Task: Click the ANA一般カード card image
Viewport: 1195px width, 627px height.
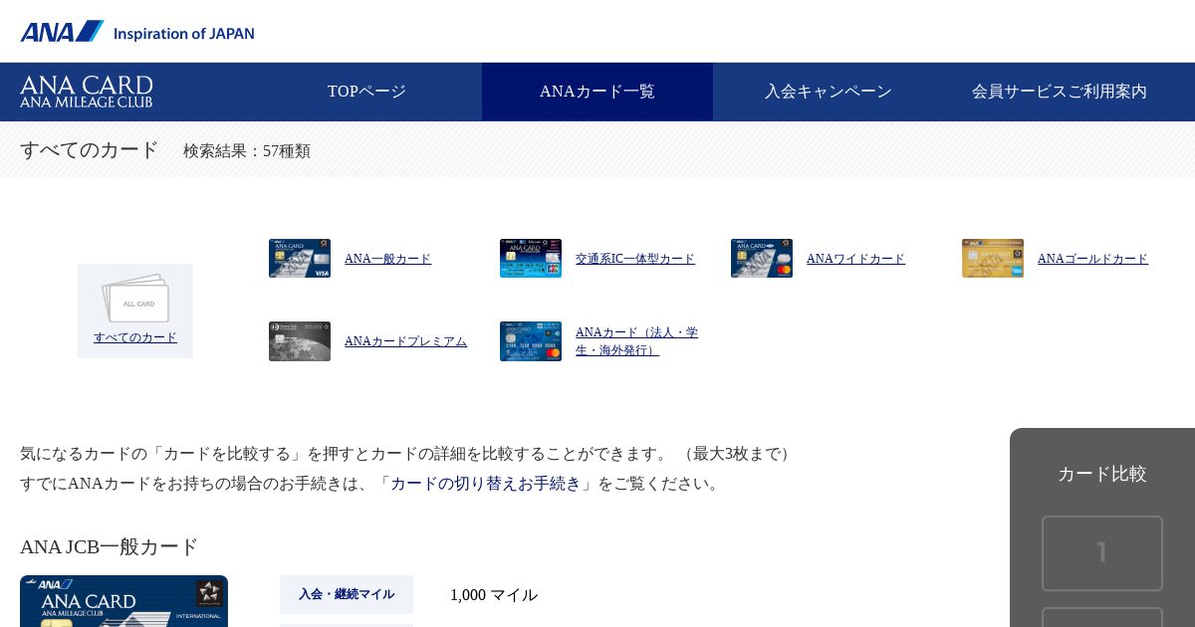Action: pos(300,258)
